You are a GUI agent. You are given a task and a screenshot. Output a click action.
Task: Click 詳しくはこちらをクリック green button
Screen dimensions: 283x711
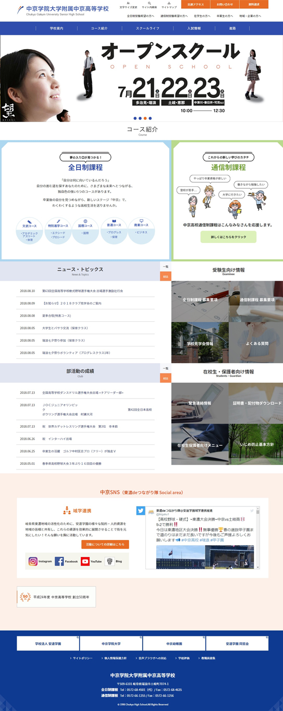(228, 237)
